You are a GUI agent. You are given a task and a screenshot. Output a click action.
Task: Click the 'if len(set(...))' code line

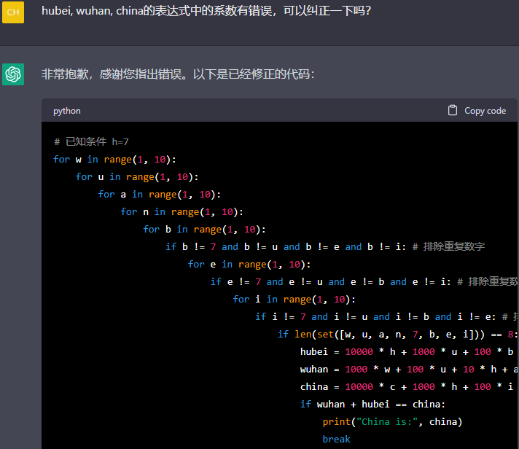pos(394,335)
